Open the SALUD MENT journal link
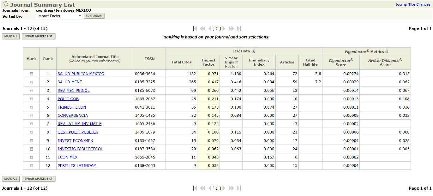Viewport: 433px width, 196px height. point(70,82)
